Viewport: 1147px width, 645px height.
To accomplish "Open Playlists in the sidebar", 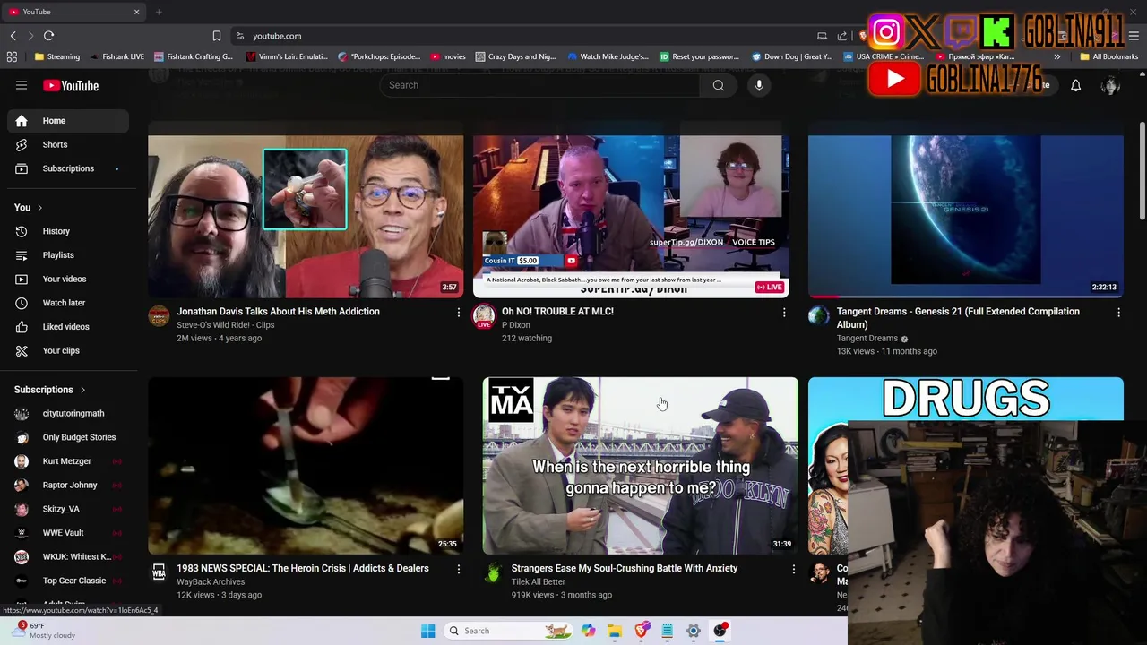I will (68, 255).
